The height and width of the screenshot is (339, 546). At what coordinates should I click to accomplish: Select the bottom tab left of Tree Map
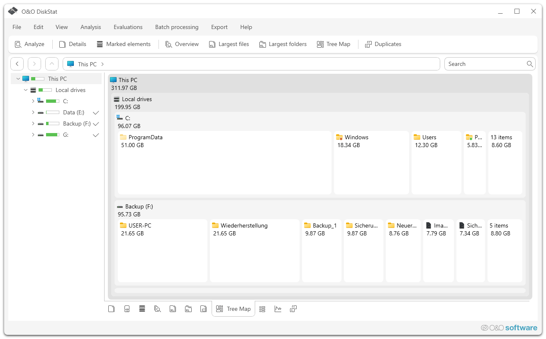tap(203, 309)
